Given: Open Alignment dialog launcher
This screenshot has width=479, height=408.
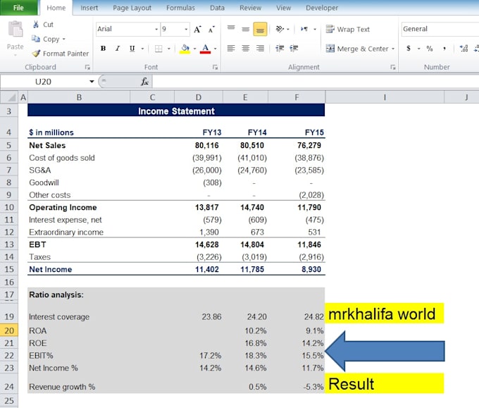Looking at the screenshot, I should click(x=393, y=67).
